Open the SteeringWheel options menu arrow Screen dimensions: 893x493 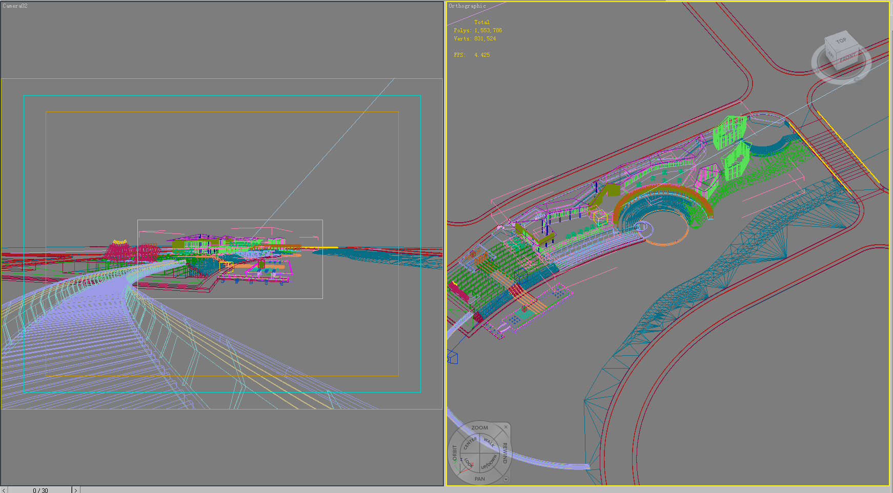pyautogui.click(x=506, y=480)
